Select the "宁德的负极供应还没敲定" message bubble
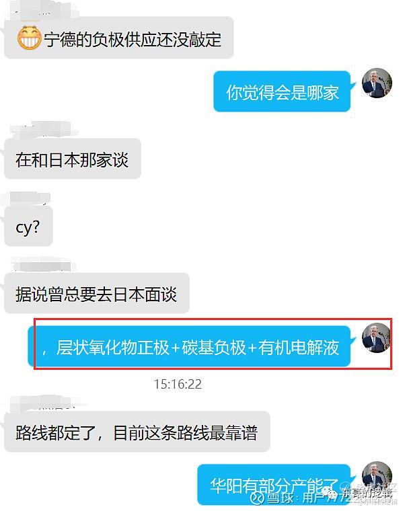This screenshot has width=405, height=511. point(119,38)
